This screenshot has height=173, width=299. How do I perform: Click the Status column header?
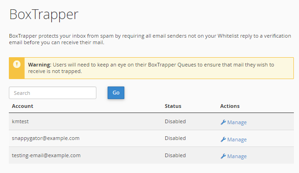pyautogui.click(x=173, y=106)
